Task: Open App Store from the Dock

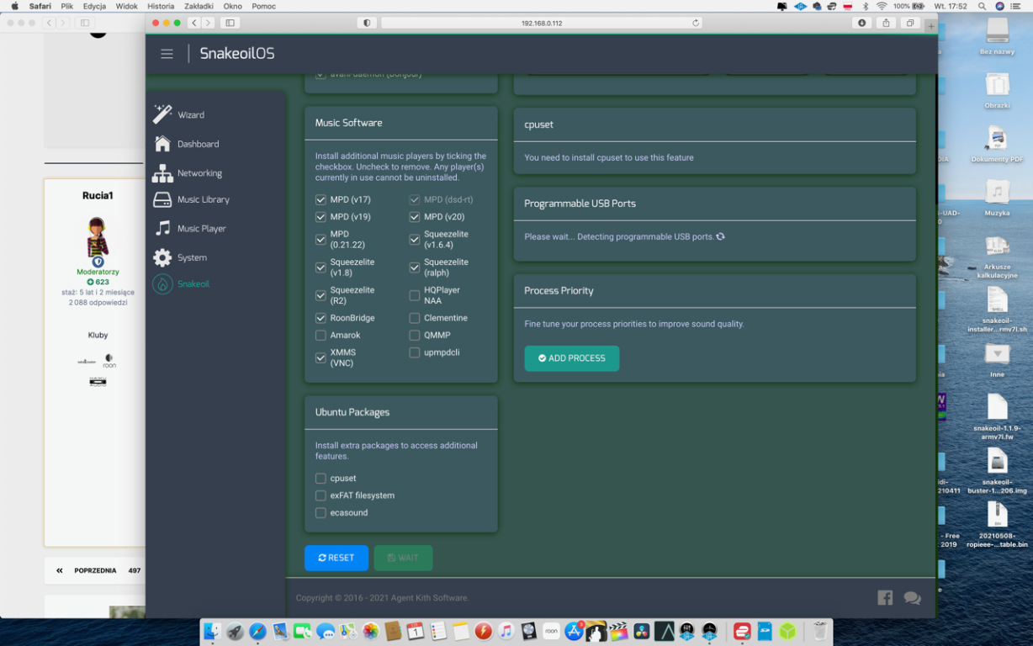Action: [574, 631]
